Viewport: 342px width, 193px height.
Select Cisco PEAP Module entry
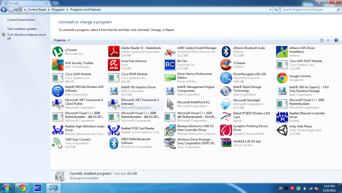[135, 78]
